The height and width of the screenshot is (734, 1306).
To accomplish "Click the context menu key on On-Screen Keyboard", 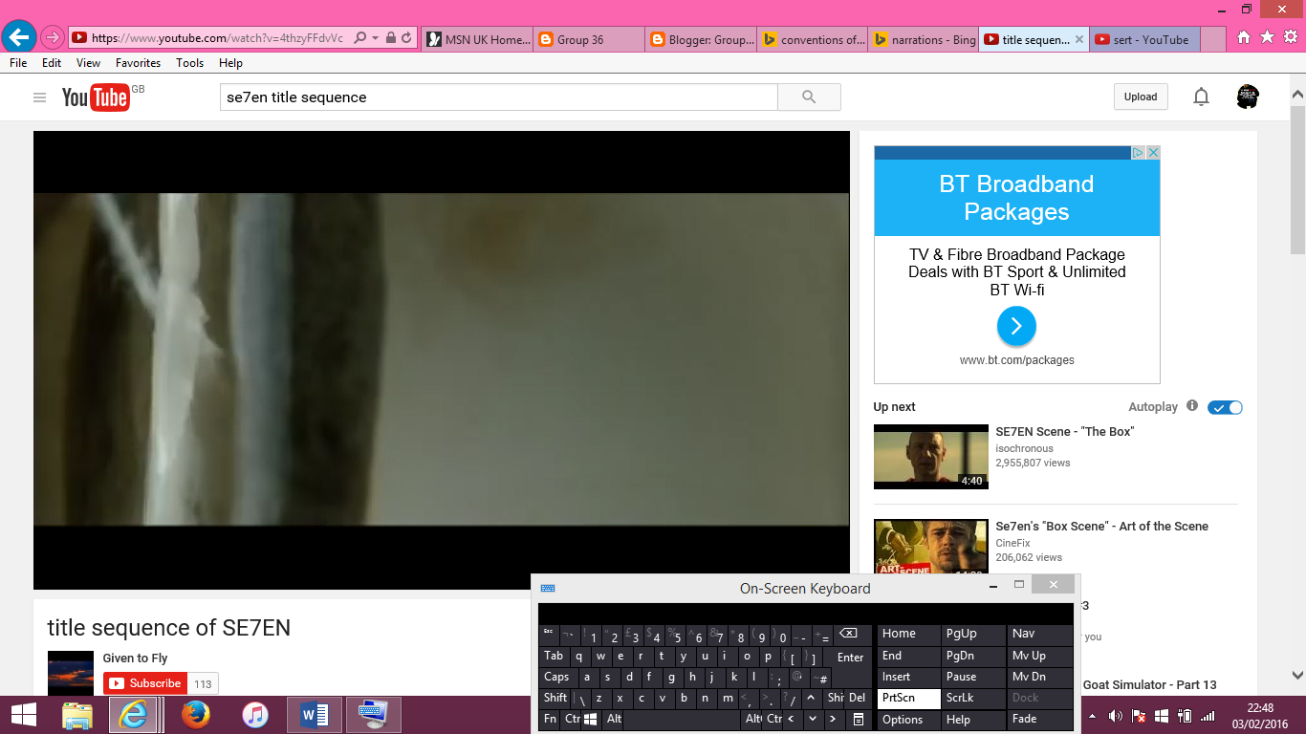I will 858,719.
